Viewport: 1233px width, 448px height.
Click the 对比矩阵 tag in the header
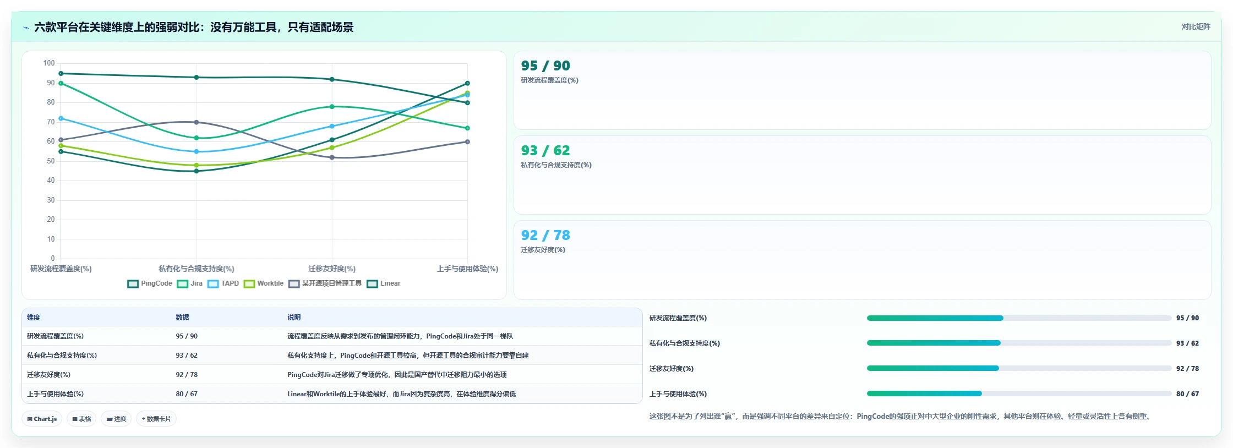[1196, 26]
